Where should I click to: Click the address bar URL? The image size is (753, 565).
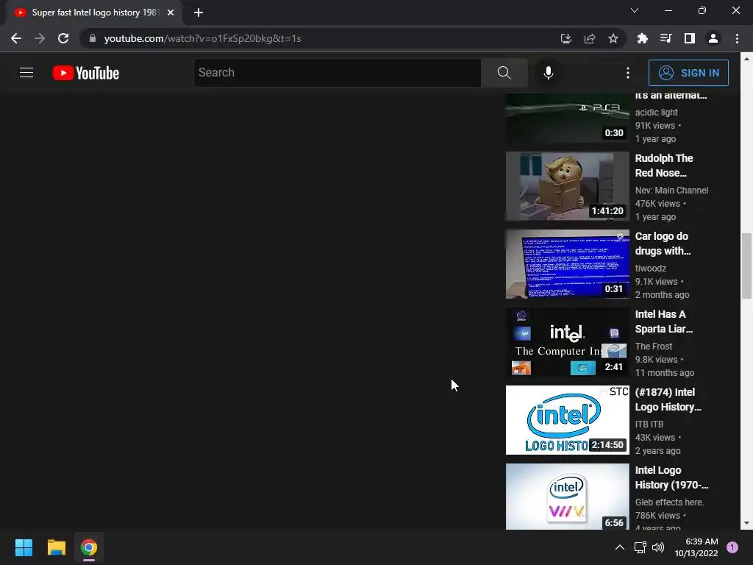(x=202, y=38)
